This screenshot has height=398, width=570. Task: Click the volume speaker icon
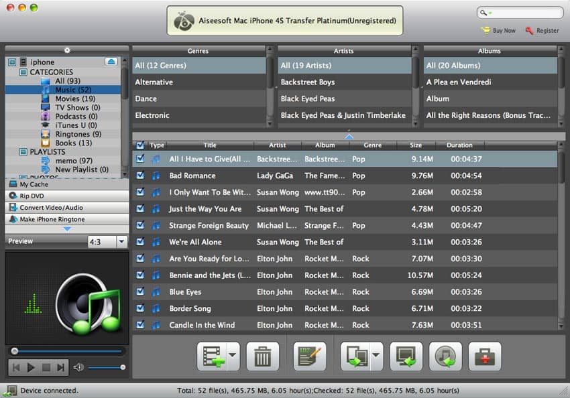coord(78,367)
